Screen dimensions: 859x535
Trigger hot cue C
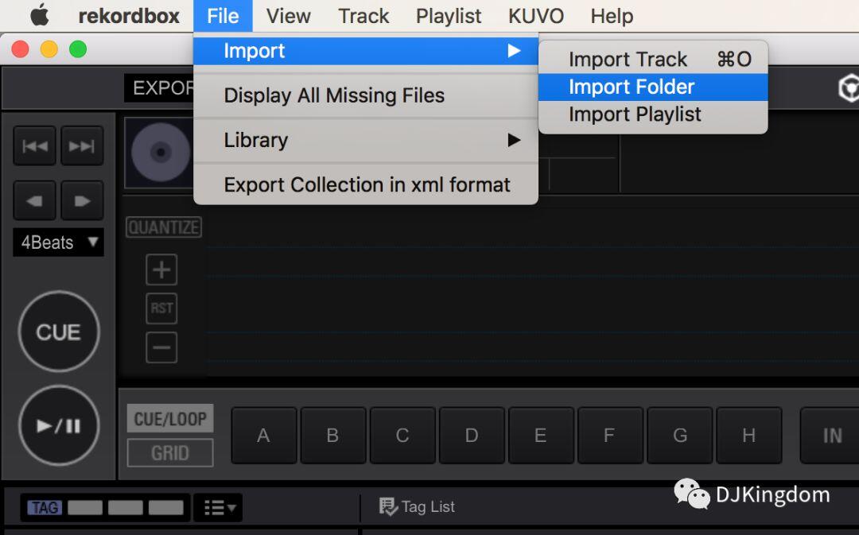click(x=402, y=436)
